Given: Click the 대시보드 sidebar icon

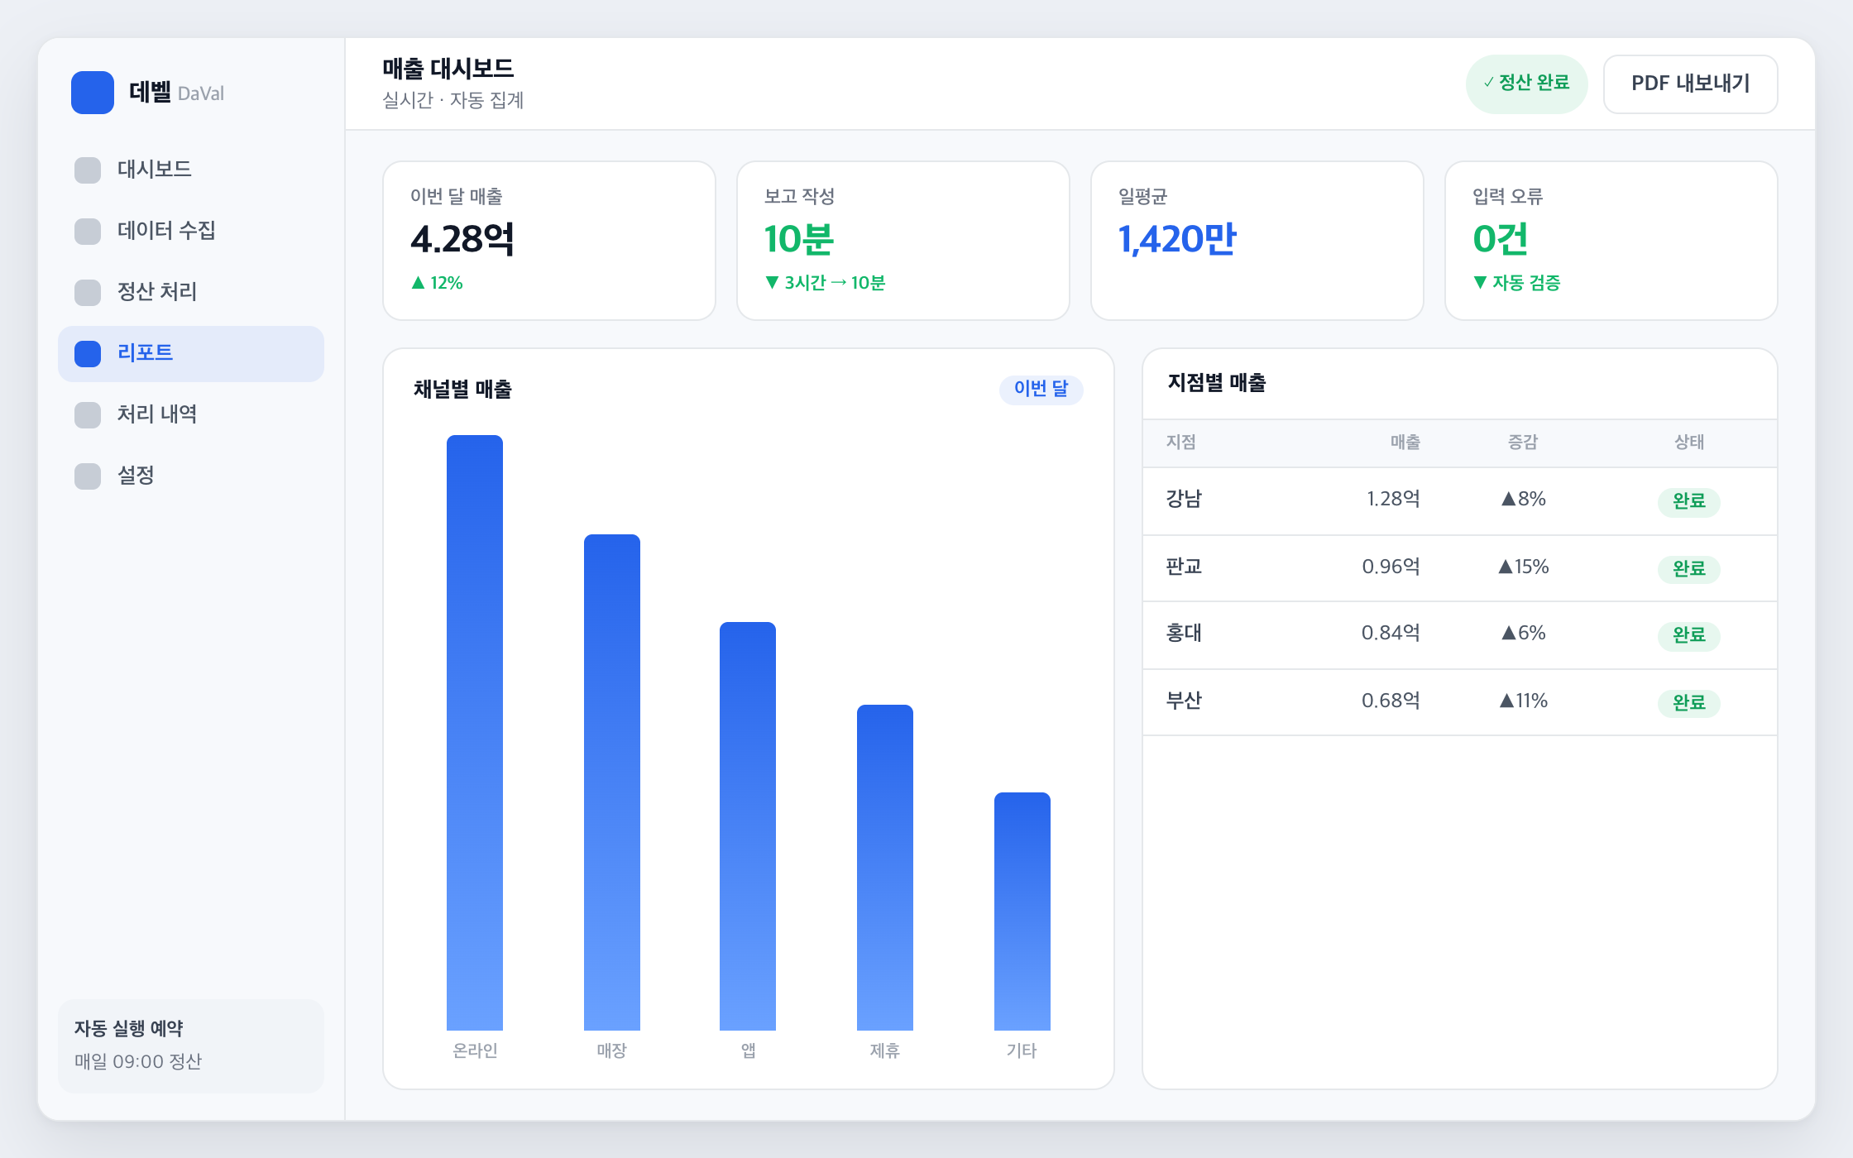Looking at the screenshot, I should 88,170.
